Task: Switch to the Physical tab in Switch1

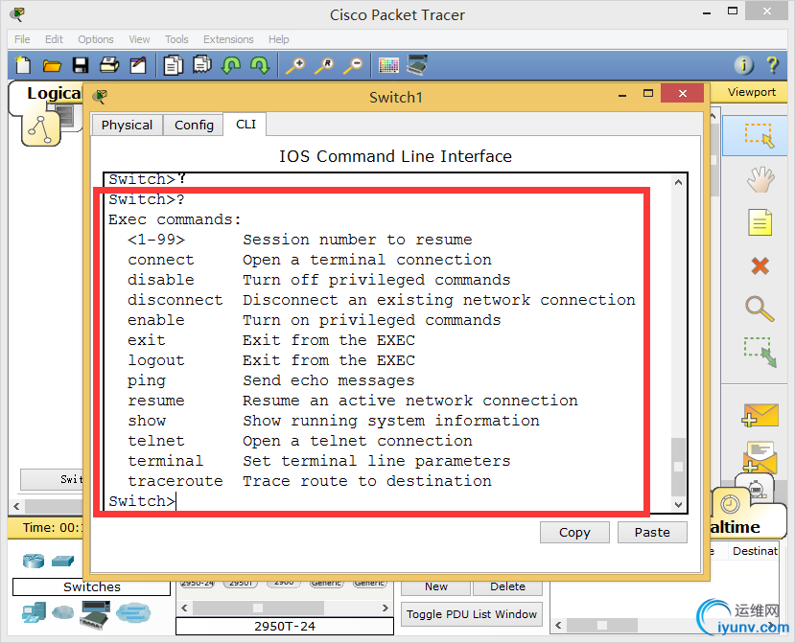Action: pos(127,125)
